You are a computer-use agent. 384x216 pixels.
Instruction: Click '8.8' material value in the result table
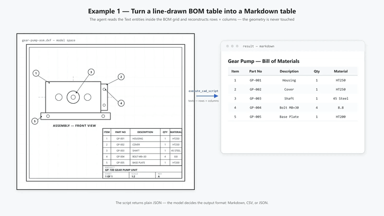[341, 108]
